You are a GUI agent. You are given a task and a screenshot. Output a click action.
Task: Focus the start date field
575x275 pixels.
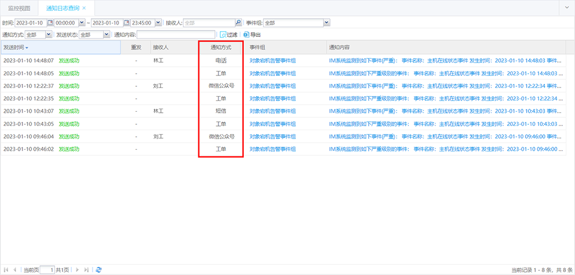click(31, 23)
